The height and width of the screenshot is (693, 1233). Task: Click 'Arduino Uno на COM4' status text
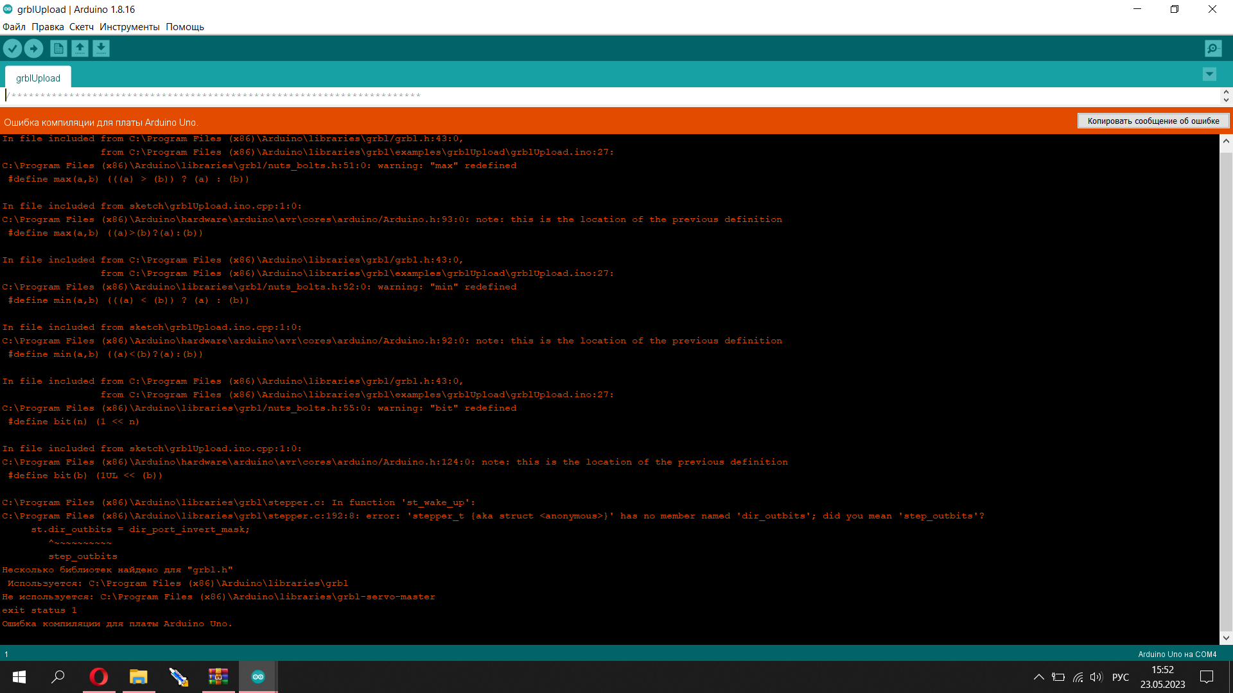click(1177, 654)
